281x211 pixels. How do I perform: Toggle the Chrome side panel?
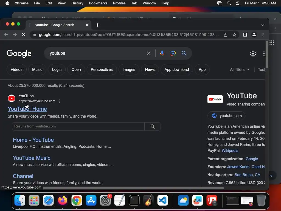(x=245, y=35)
